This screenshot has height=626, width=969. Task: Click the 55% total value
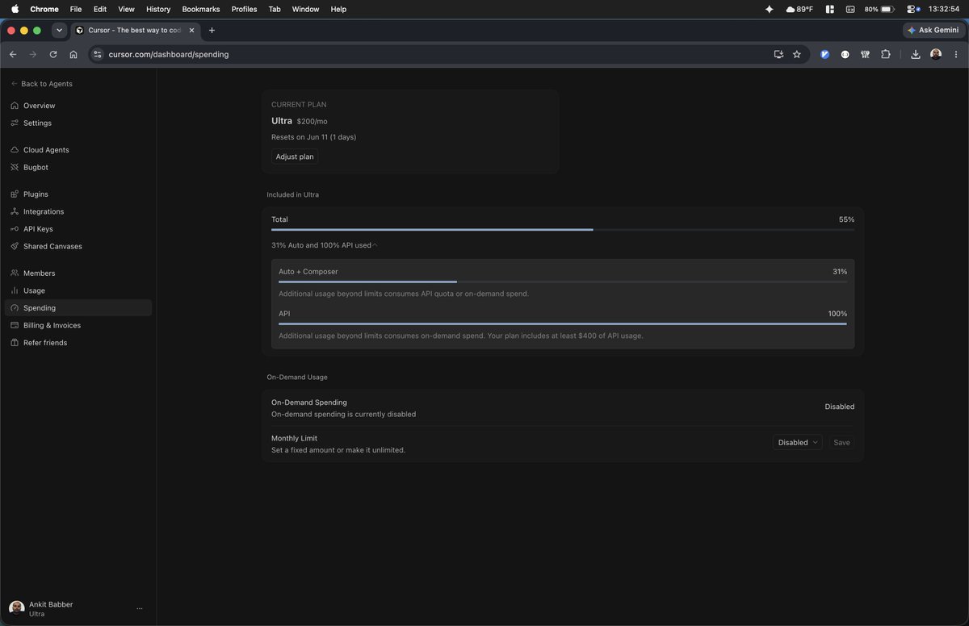[846, 219]
